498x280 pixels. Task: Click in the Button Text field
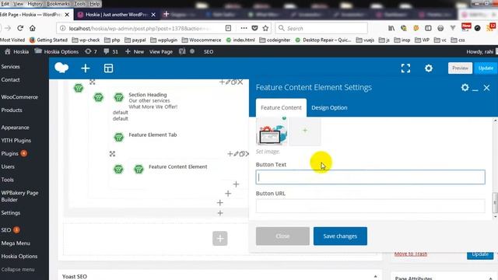click(370, 177)
